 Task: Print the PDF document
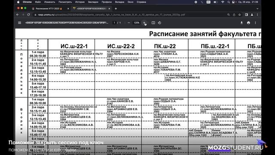pos(248,23)
